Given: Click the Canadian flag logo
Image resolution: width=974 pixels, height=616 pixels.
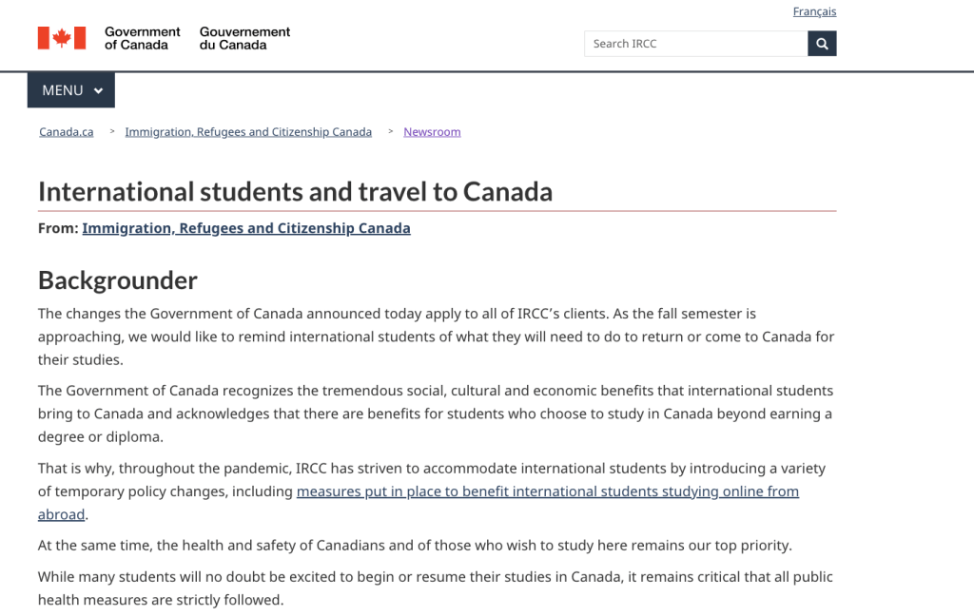Looking at the screenshot, I should 62,38.
